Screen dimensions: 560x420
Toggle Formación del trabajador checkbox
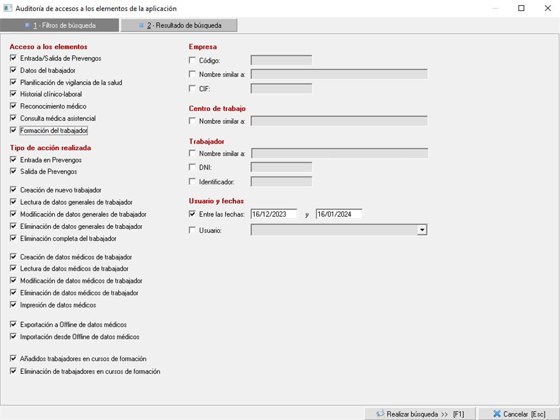[13, 131]
